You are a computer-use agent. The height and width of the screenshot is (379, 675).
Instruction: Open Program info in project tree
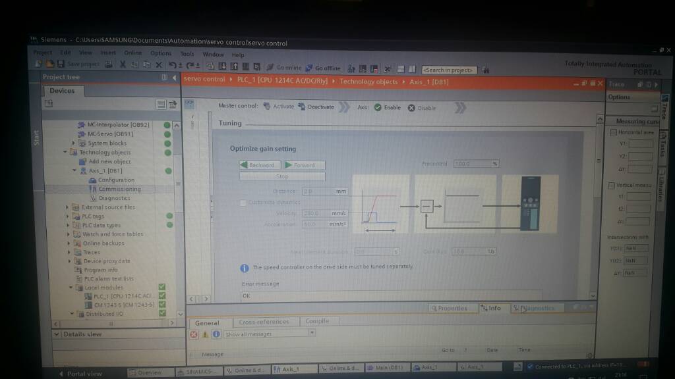point(100,270)
